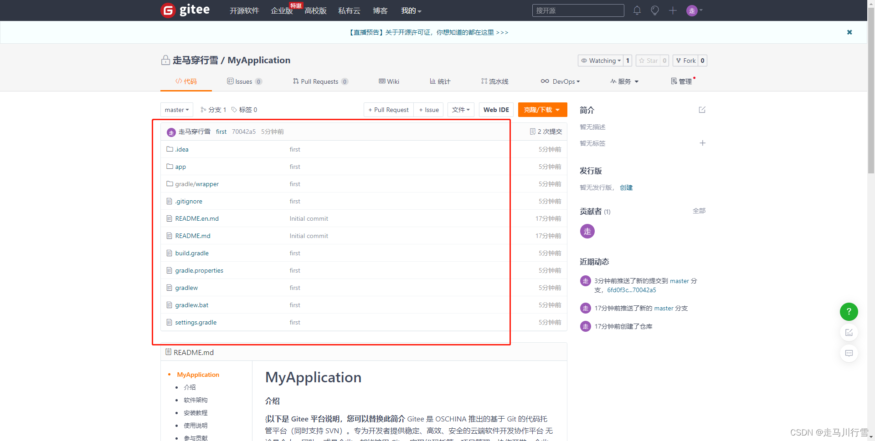875x441 pixels.
Task: Jump to 软件架构 in README outline
Action: 196,400
